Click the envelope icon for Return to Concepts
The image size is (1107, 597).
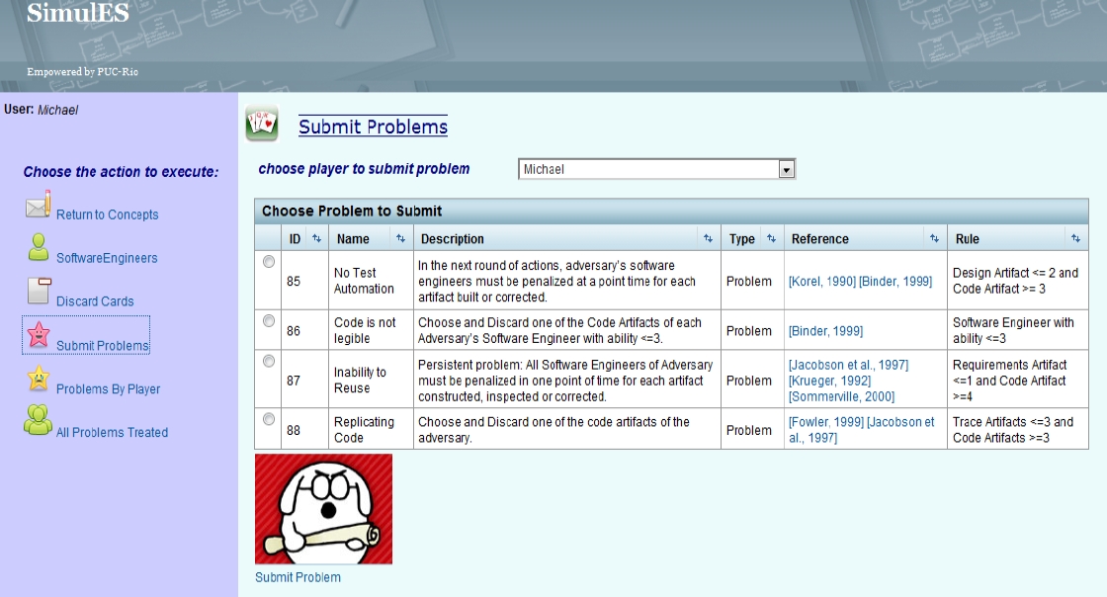(38, 205)
